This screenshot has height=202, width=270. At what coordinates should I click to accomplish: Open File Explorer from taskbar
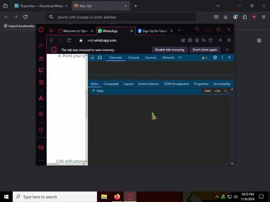click(x=104, y=197)
